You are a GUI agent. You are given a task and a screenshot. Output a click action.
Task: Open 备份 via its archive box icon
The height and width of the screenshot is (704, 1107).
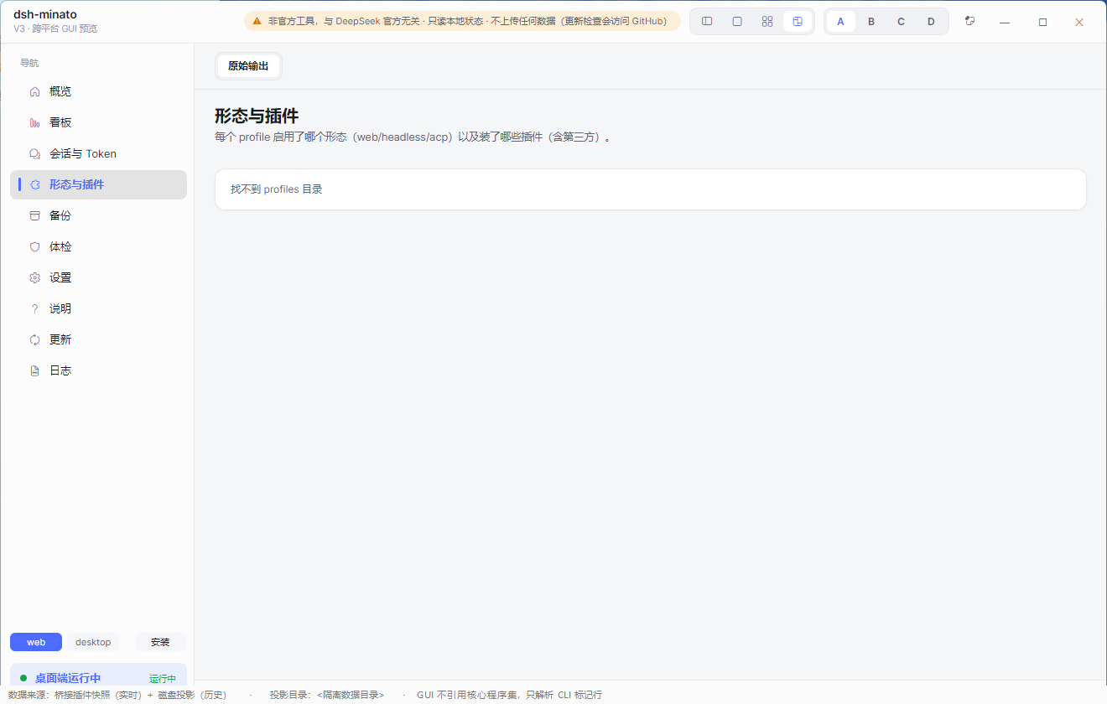(x=34, y=215)
